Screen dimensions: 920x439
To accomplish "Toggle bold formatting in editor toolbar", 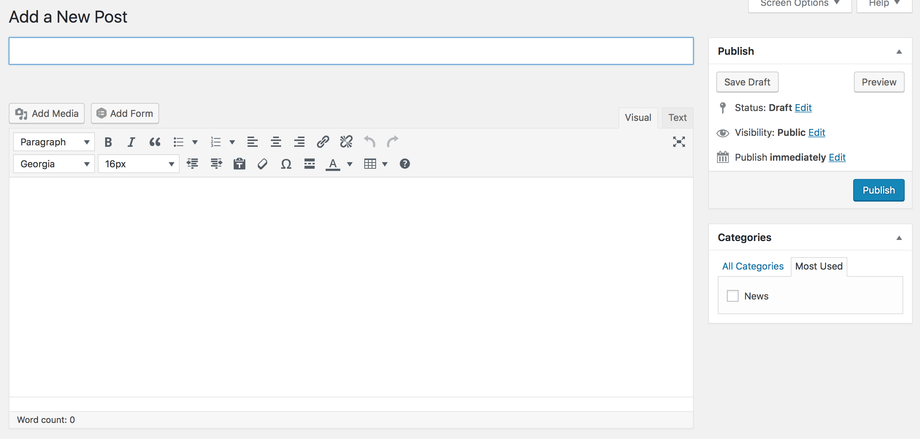I will coord(108,142).
